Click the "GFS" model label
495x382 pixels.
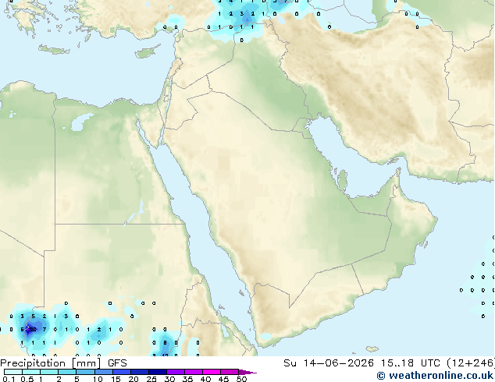click(x=117, y=363)
